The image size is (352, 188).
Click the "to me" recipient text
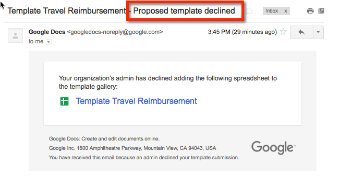click(x=36, y=41)
